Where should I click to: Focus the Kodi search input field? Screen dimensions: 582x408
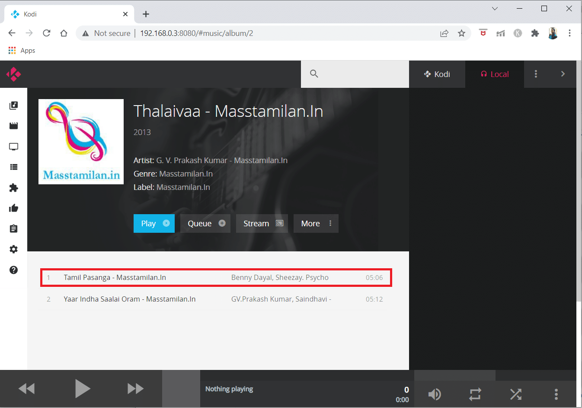pos(355,74)
